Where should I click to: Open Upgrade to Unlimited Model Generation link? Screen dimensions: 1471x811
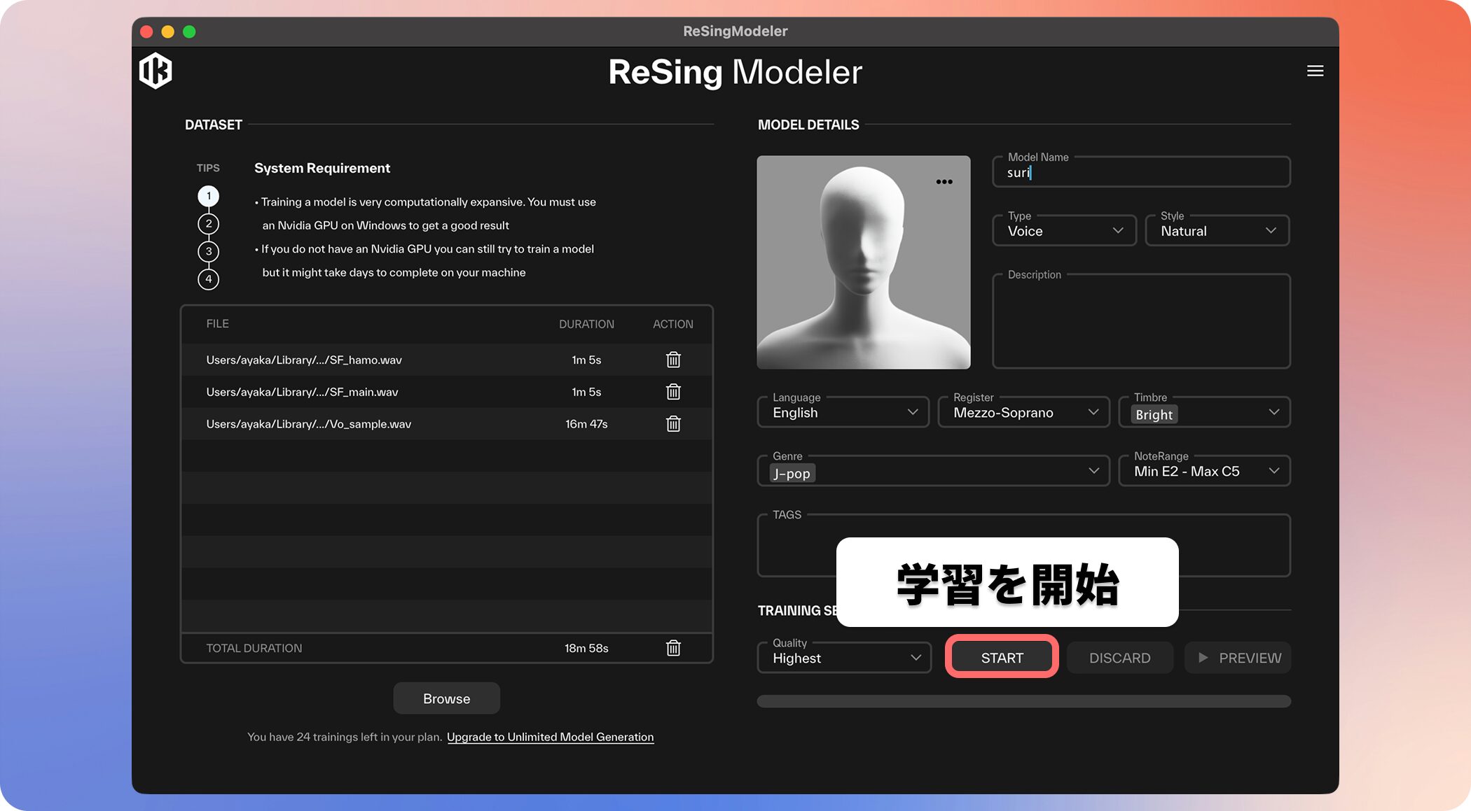click(550, 736)
